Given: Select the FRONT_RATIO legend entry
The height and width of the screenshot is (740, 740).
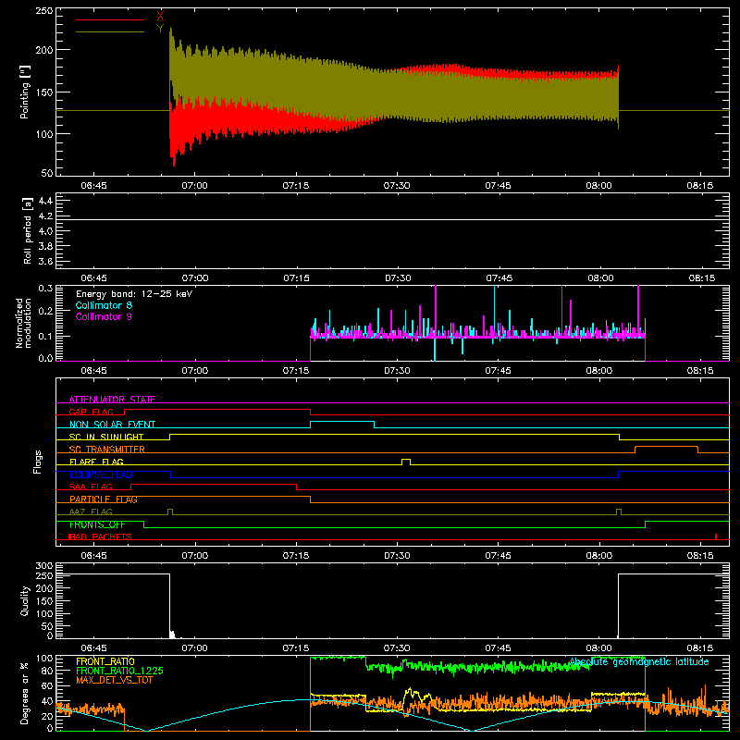Looking at the screenshot, I should 105,661.
